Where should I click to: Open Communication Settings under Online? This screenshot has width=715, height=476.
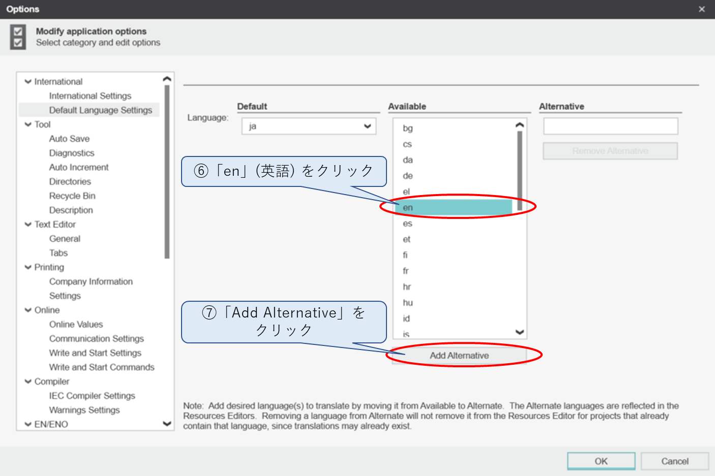coord(97,338)
